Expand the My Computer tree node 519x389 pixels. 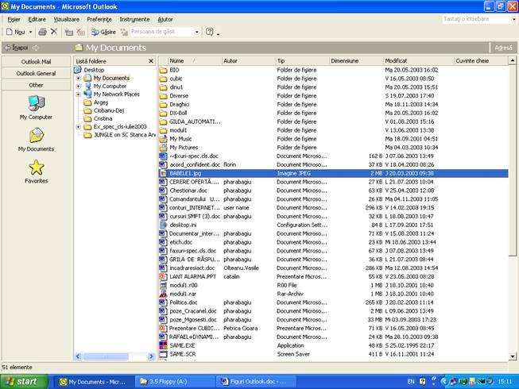pyautogui.click(x=79, y=87)
